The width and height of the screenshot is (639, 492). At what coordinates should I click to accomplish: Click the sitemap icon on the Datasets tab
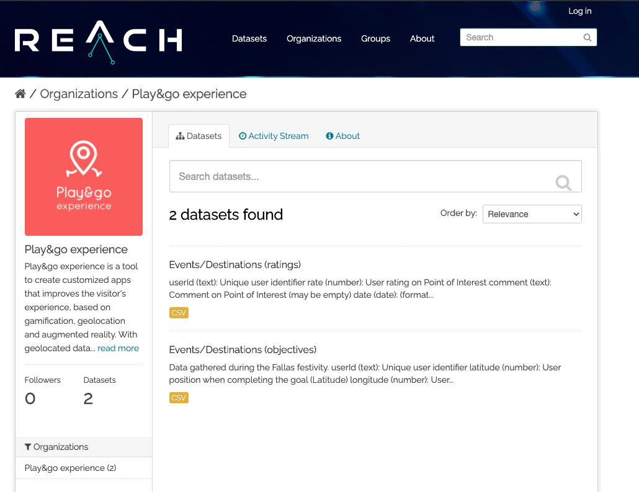click(179, 135)
